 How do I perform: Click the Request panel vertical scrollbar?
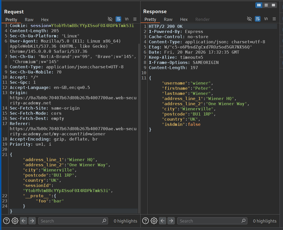(139, 129)
